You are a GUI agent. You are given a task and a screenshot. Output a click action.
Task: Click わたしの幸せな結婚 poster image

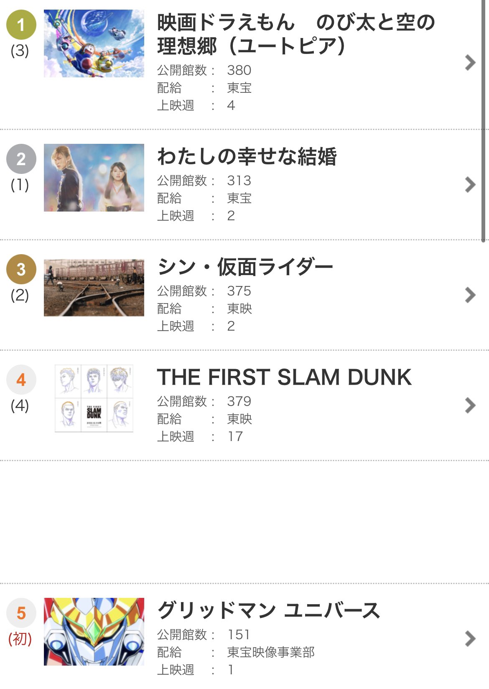(94, 178)
